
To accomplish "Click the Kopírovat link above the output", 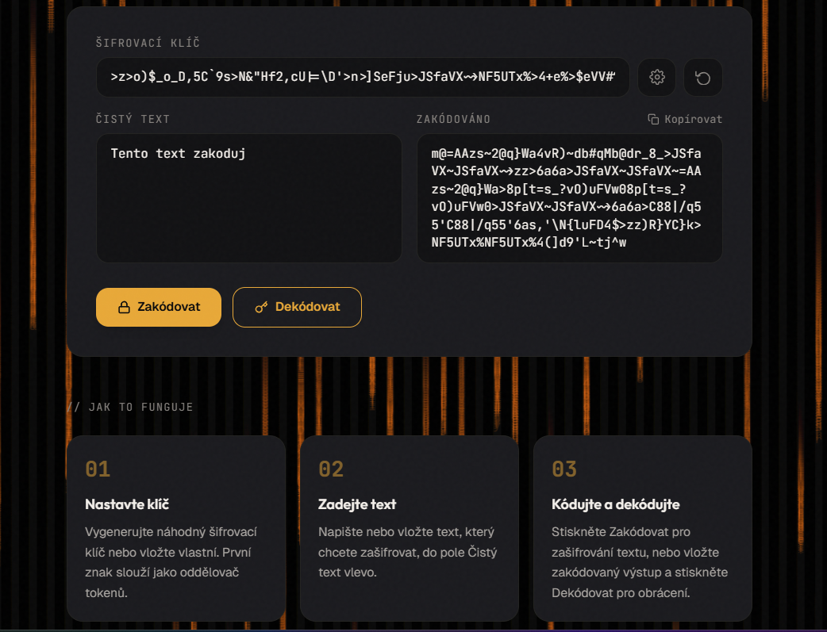I will pyautogui.click(x=690, y=119).
